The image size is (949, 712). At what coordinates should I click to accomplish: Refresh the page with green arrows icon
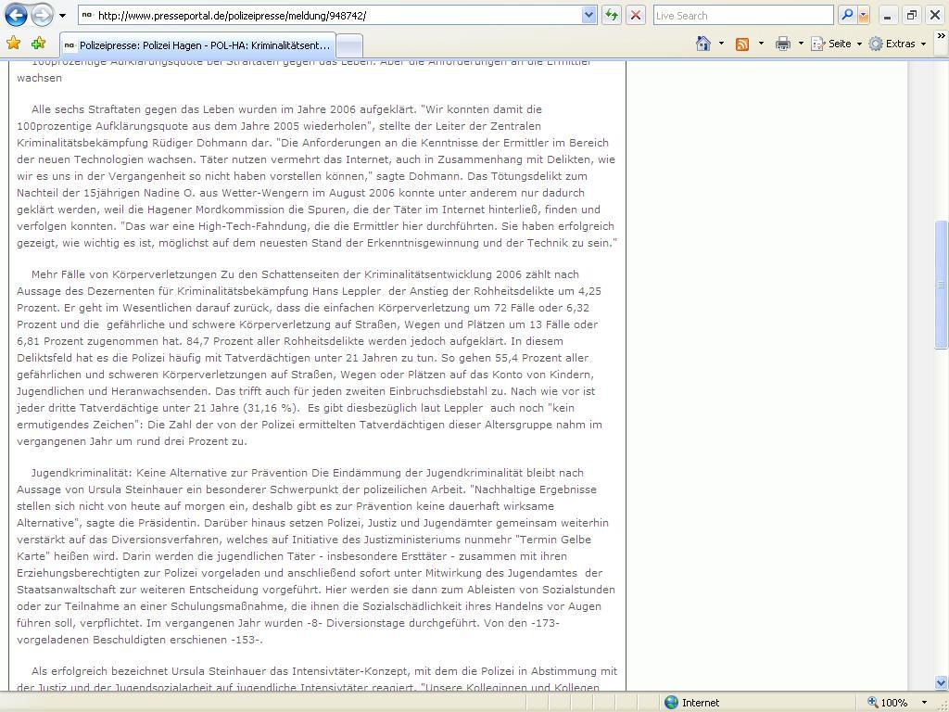(x=612, y=16)
